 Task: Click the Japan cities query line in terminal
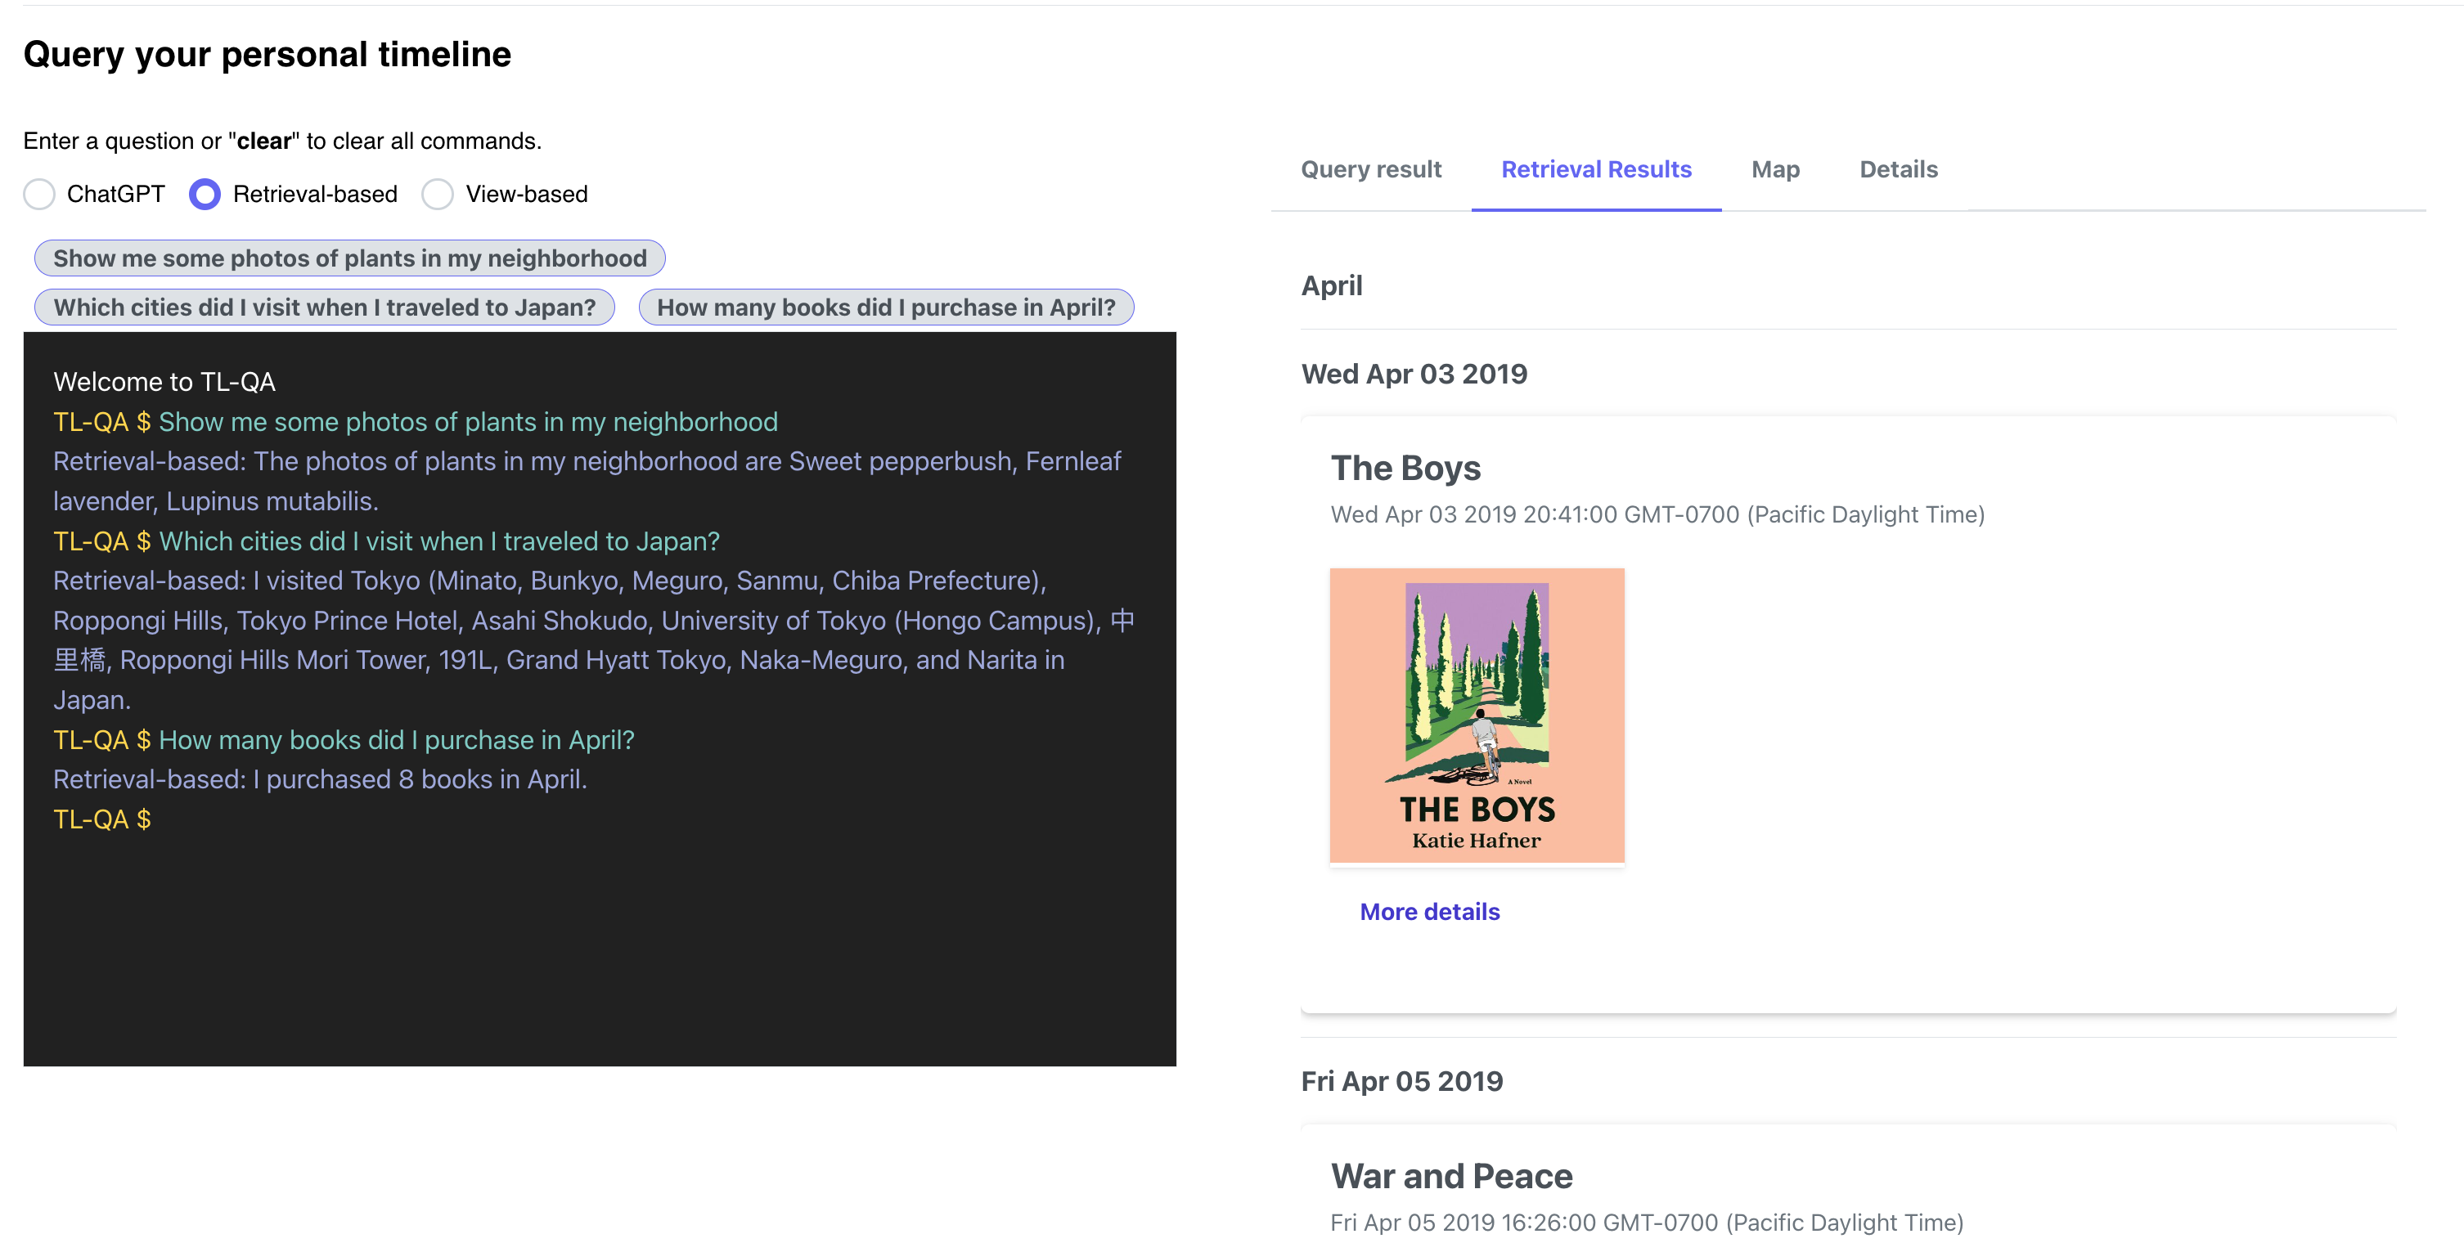(438, 541)
